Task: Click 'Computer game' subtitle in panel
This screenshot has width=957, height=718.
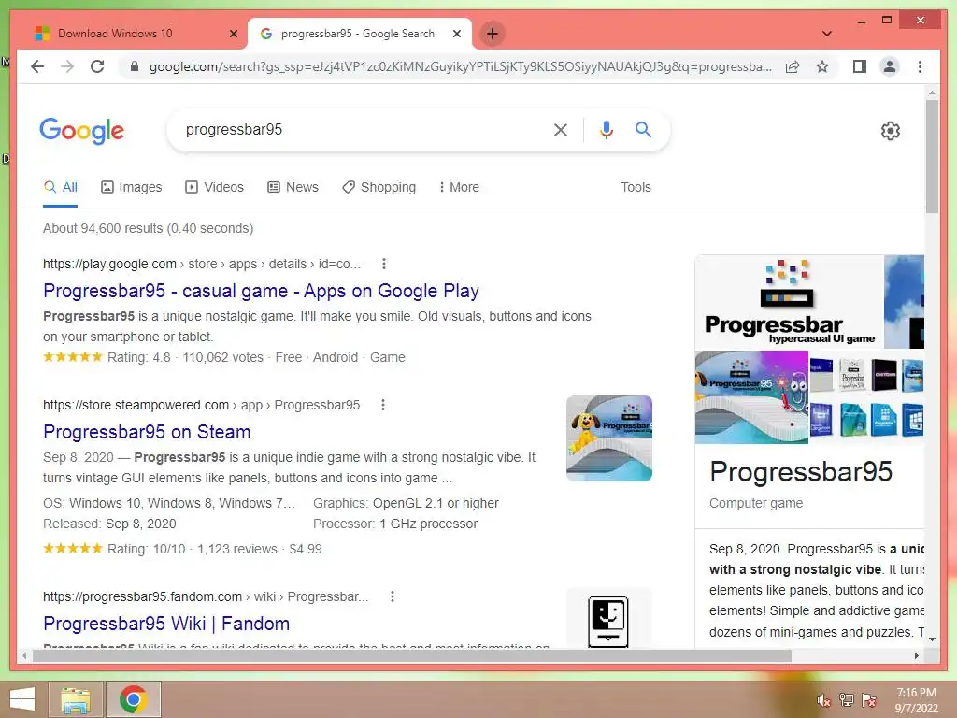Action: click(755, 503)
